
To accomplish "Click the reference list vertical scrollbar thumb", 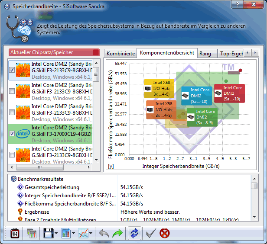I will pos(96,74).
